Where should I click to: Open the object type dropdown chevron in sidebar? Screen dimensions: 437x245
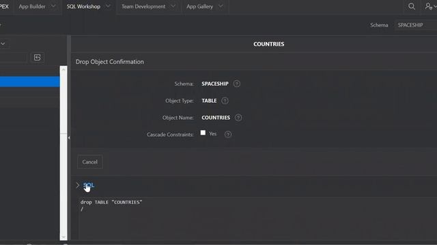point(3,44)
